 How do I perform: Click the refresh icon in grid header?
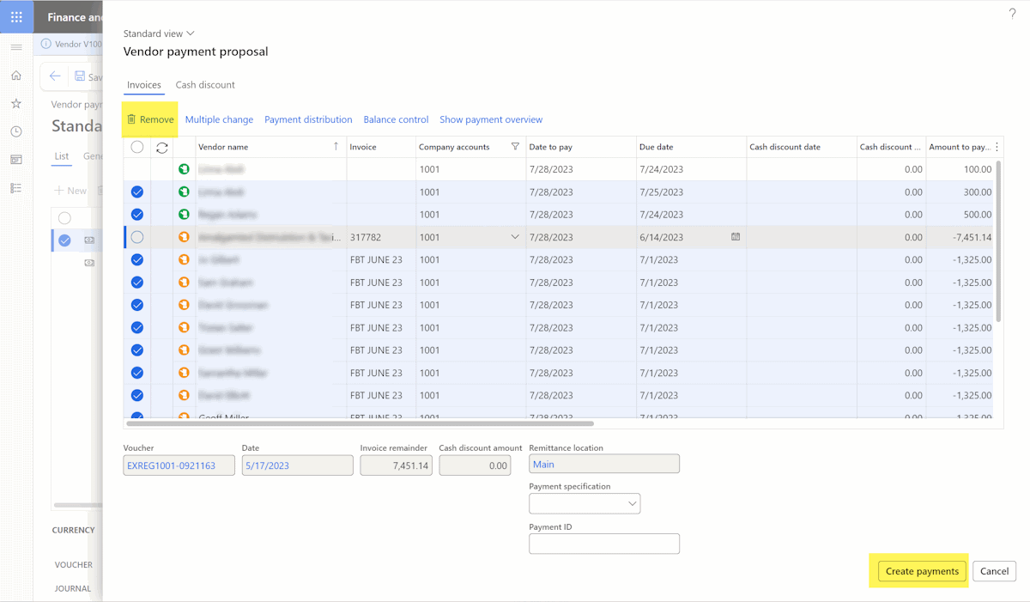(161, 147)
